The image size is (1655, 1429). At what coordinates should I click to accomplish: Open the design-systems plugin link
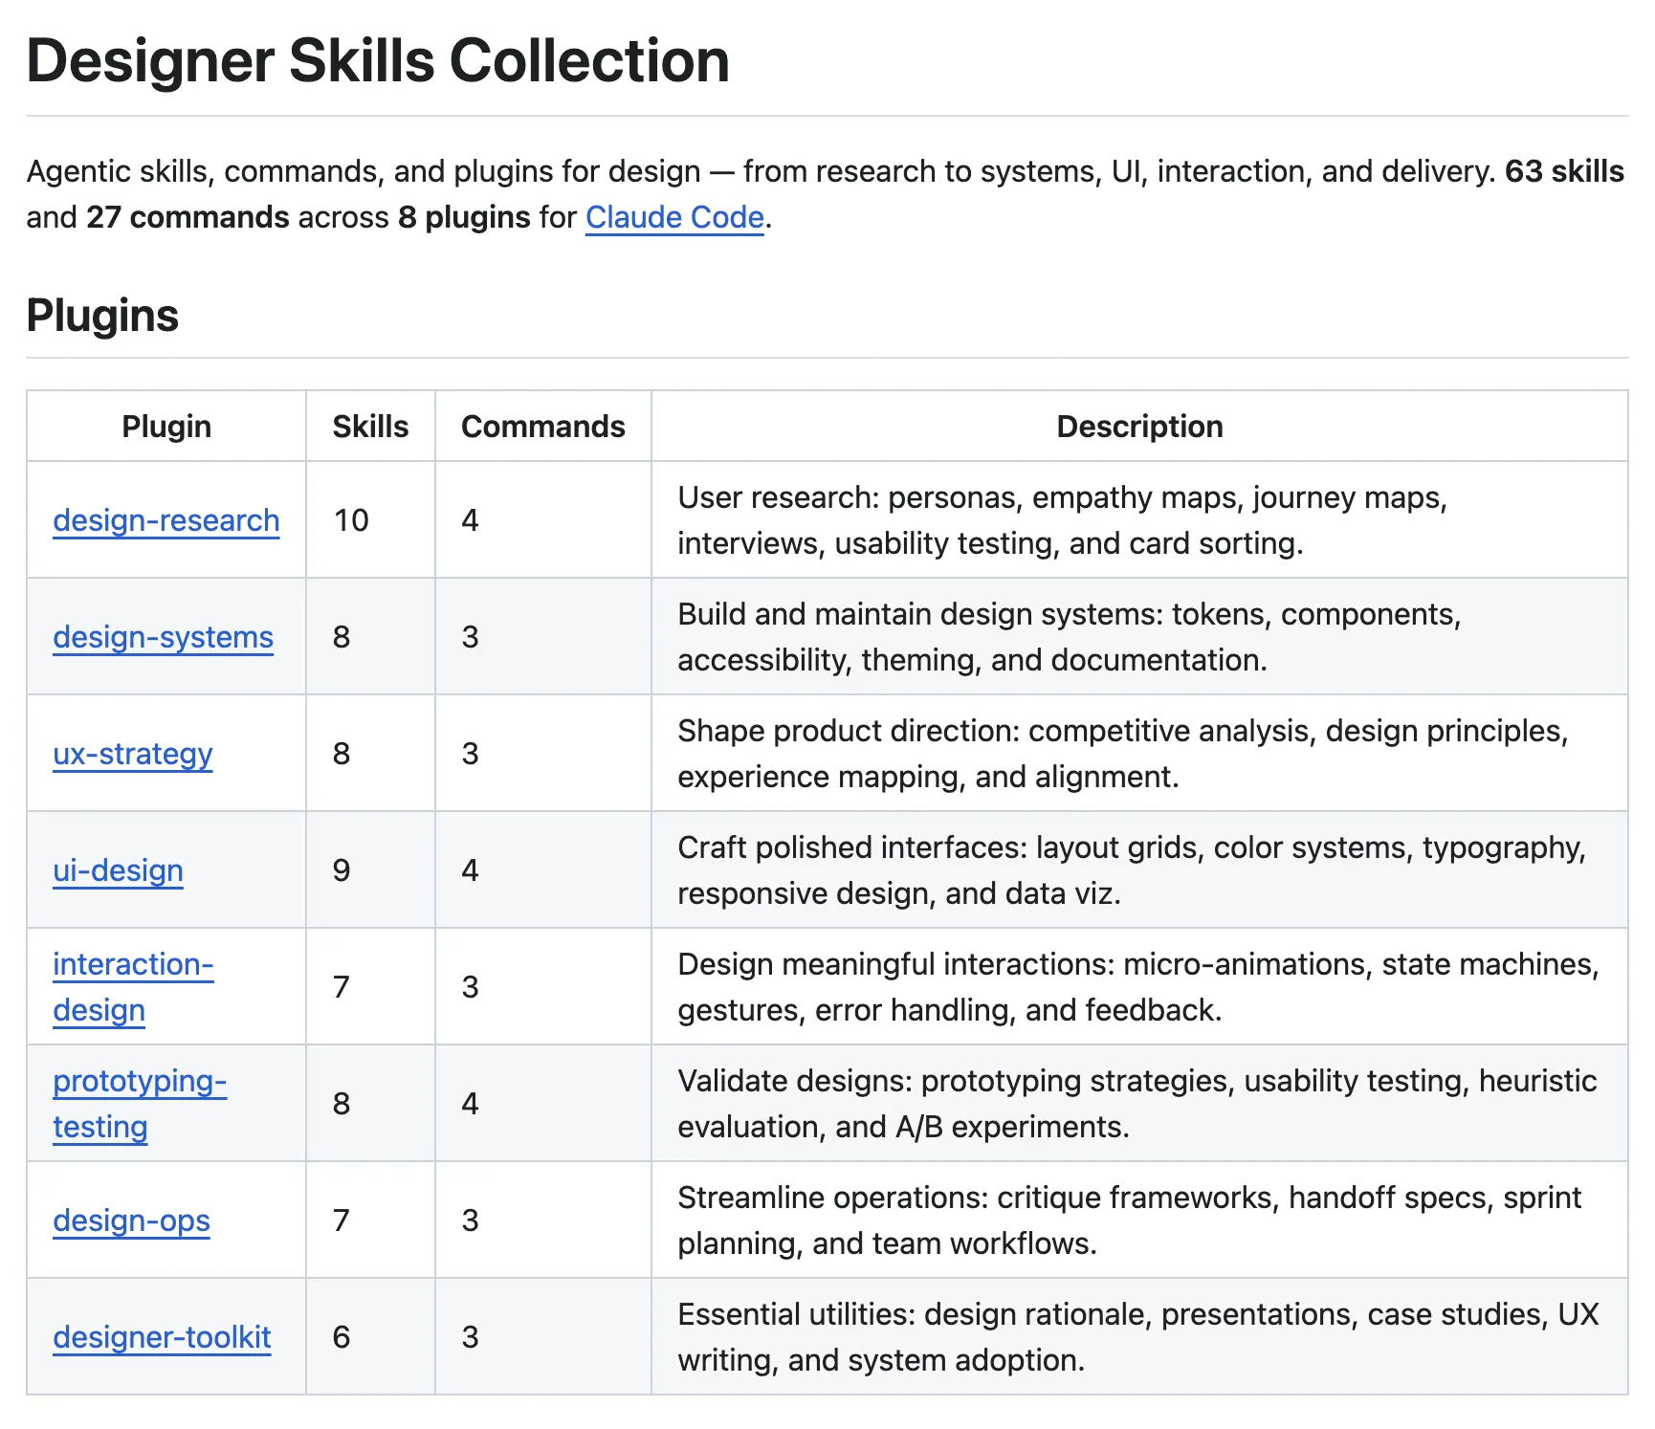[163, 637]
